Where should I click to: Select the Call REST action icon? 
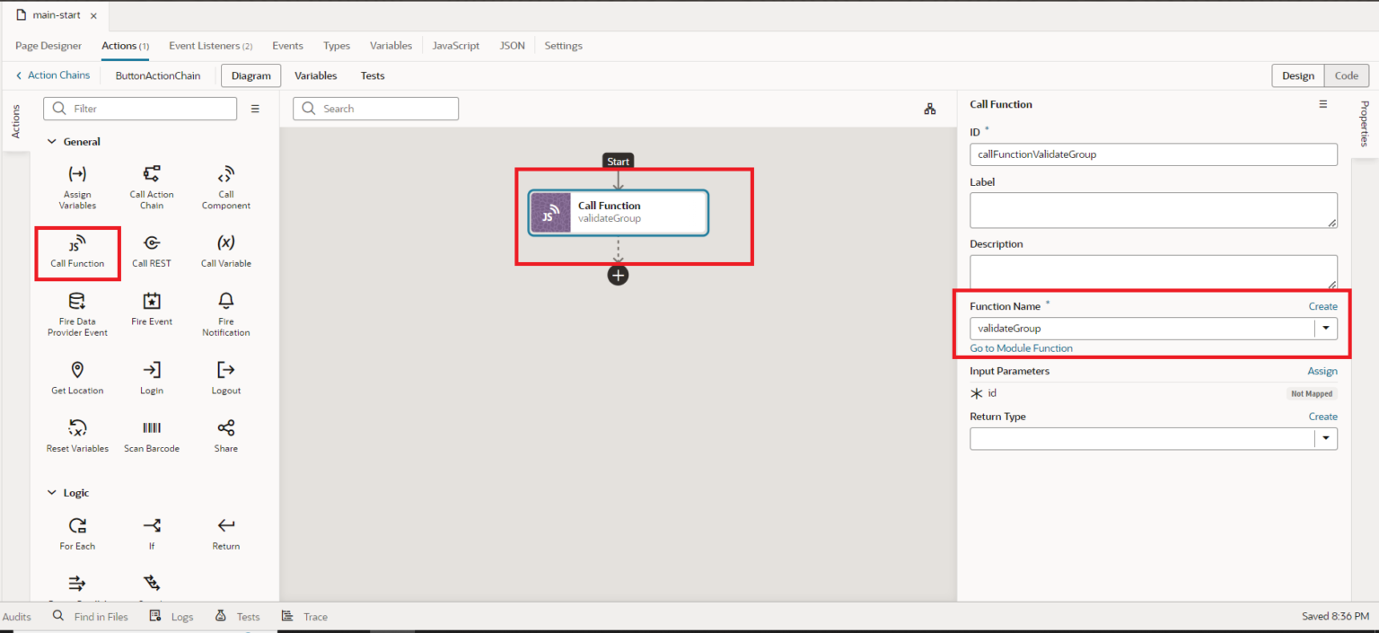tap(151, 250)
